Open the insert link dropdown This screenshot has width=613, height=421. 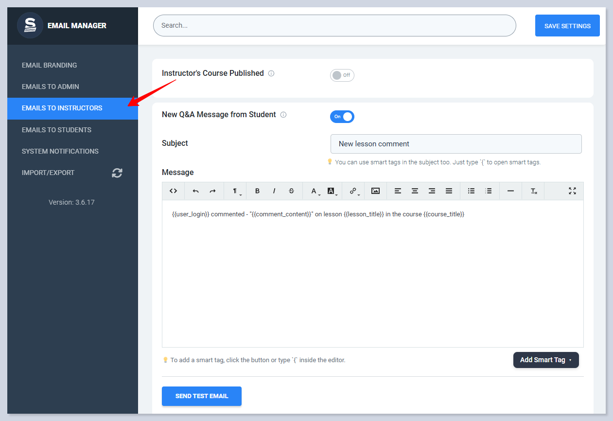pos(353,191)
